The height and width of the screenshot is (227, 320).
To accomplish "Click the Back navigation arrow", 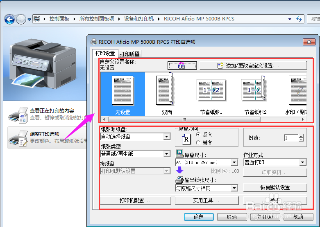I will 9,19.
